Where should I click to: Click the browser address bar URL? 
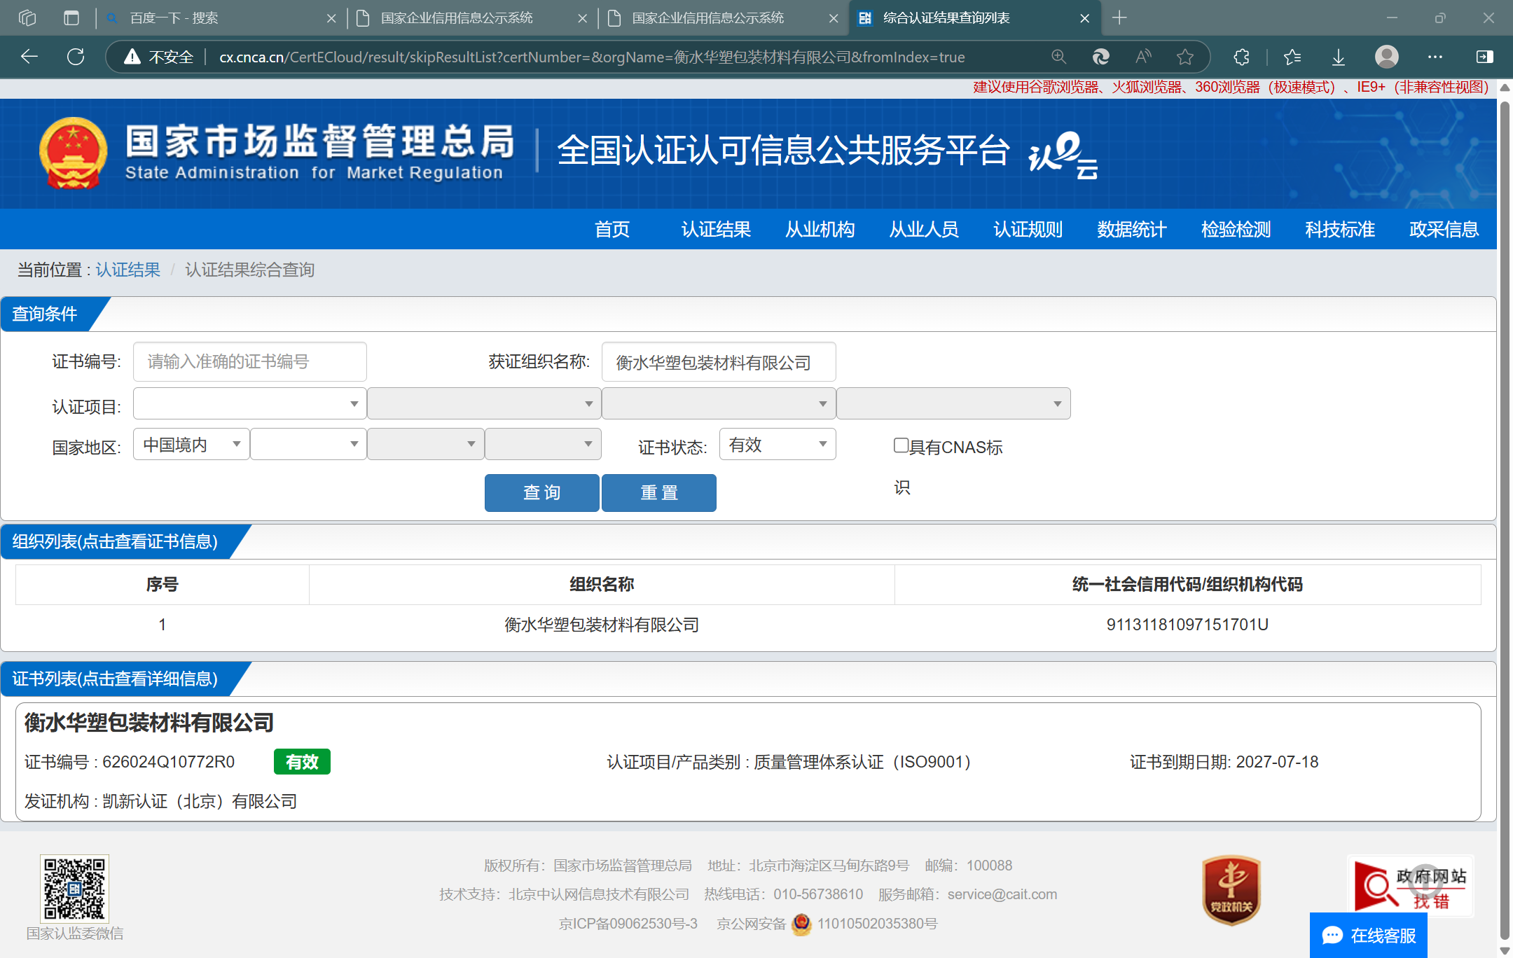click(x=592, y=57)
